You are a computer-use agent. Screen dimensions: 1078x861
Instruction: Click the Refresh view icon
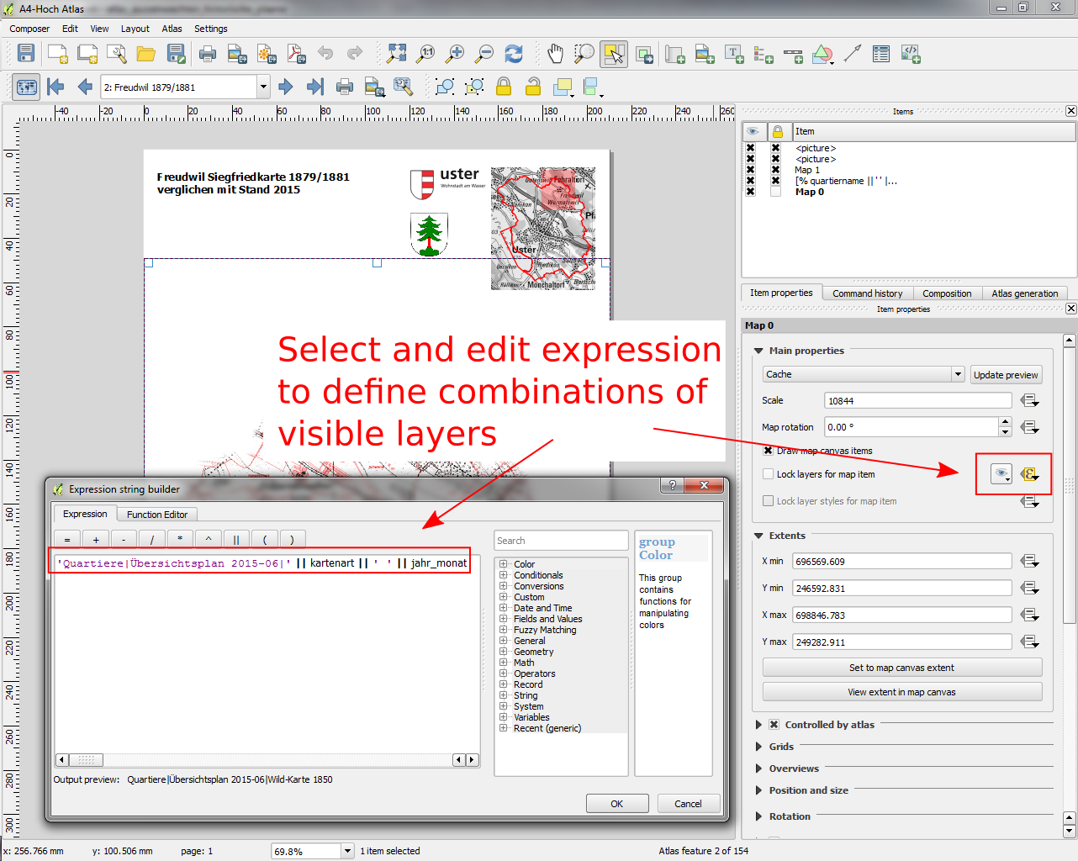tap(514, 54)
